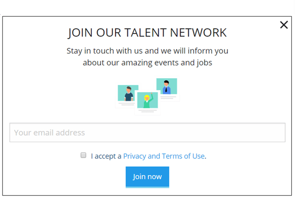302x198 pixels.
Task: Click gray caption lines under the right card
Action: [168, 98]
